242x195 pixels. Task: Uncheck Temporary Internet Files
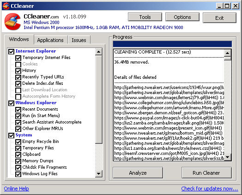click(x=18, y=58)
